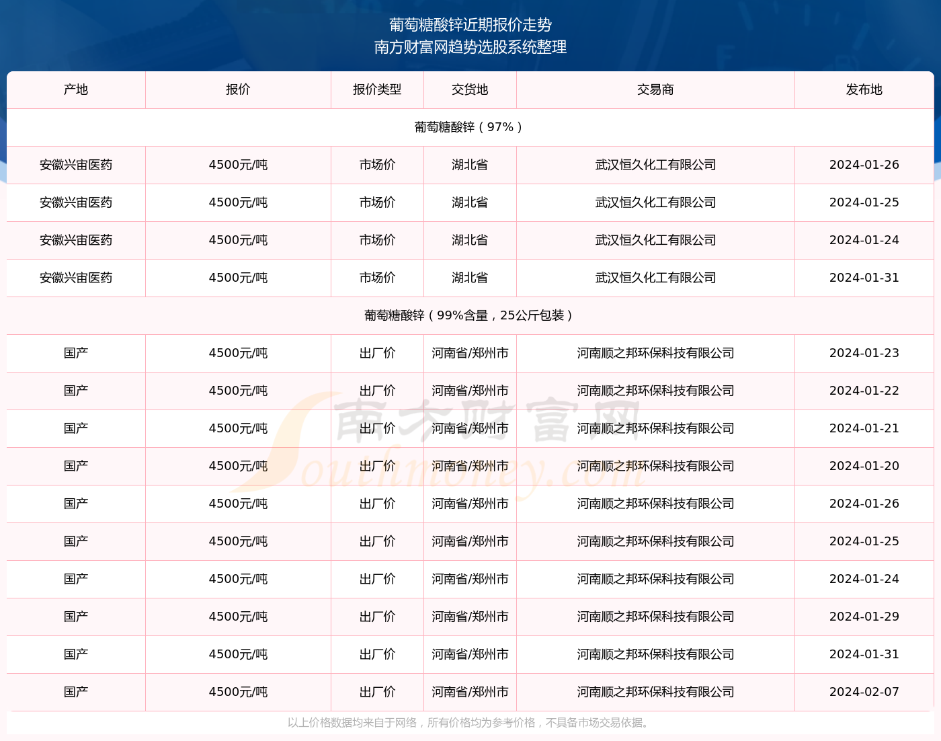Click 4500元/吨 in the 2024-01-22 row
The width and height of the screenshot is (941, 741).
point(238,391)
